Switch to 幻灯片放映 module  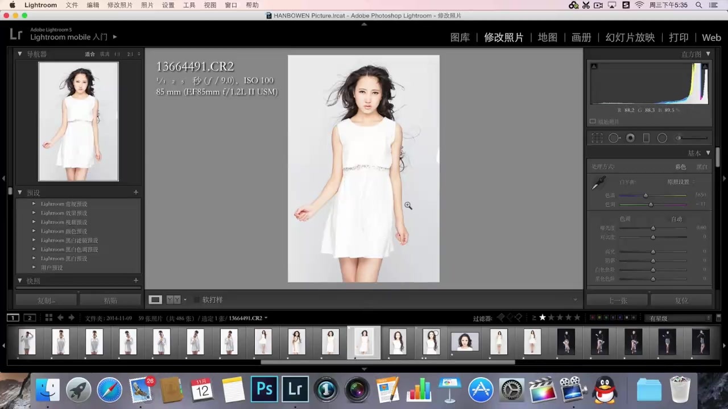630,37
